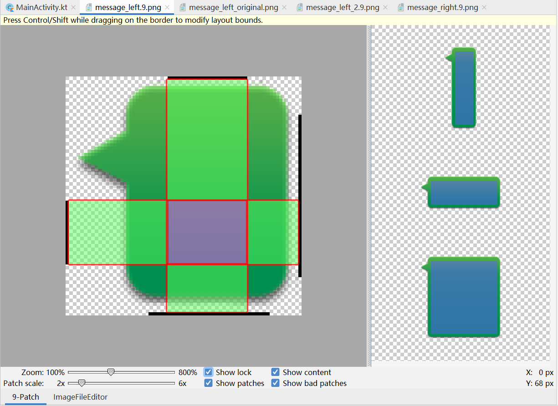The width and height of the screenshot is (558, 406).
Task: Click the Zoom: 100% label
Action: (x=43, y=372)
